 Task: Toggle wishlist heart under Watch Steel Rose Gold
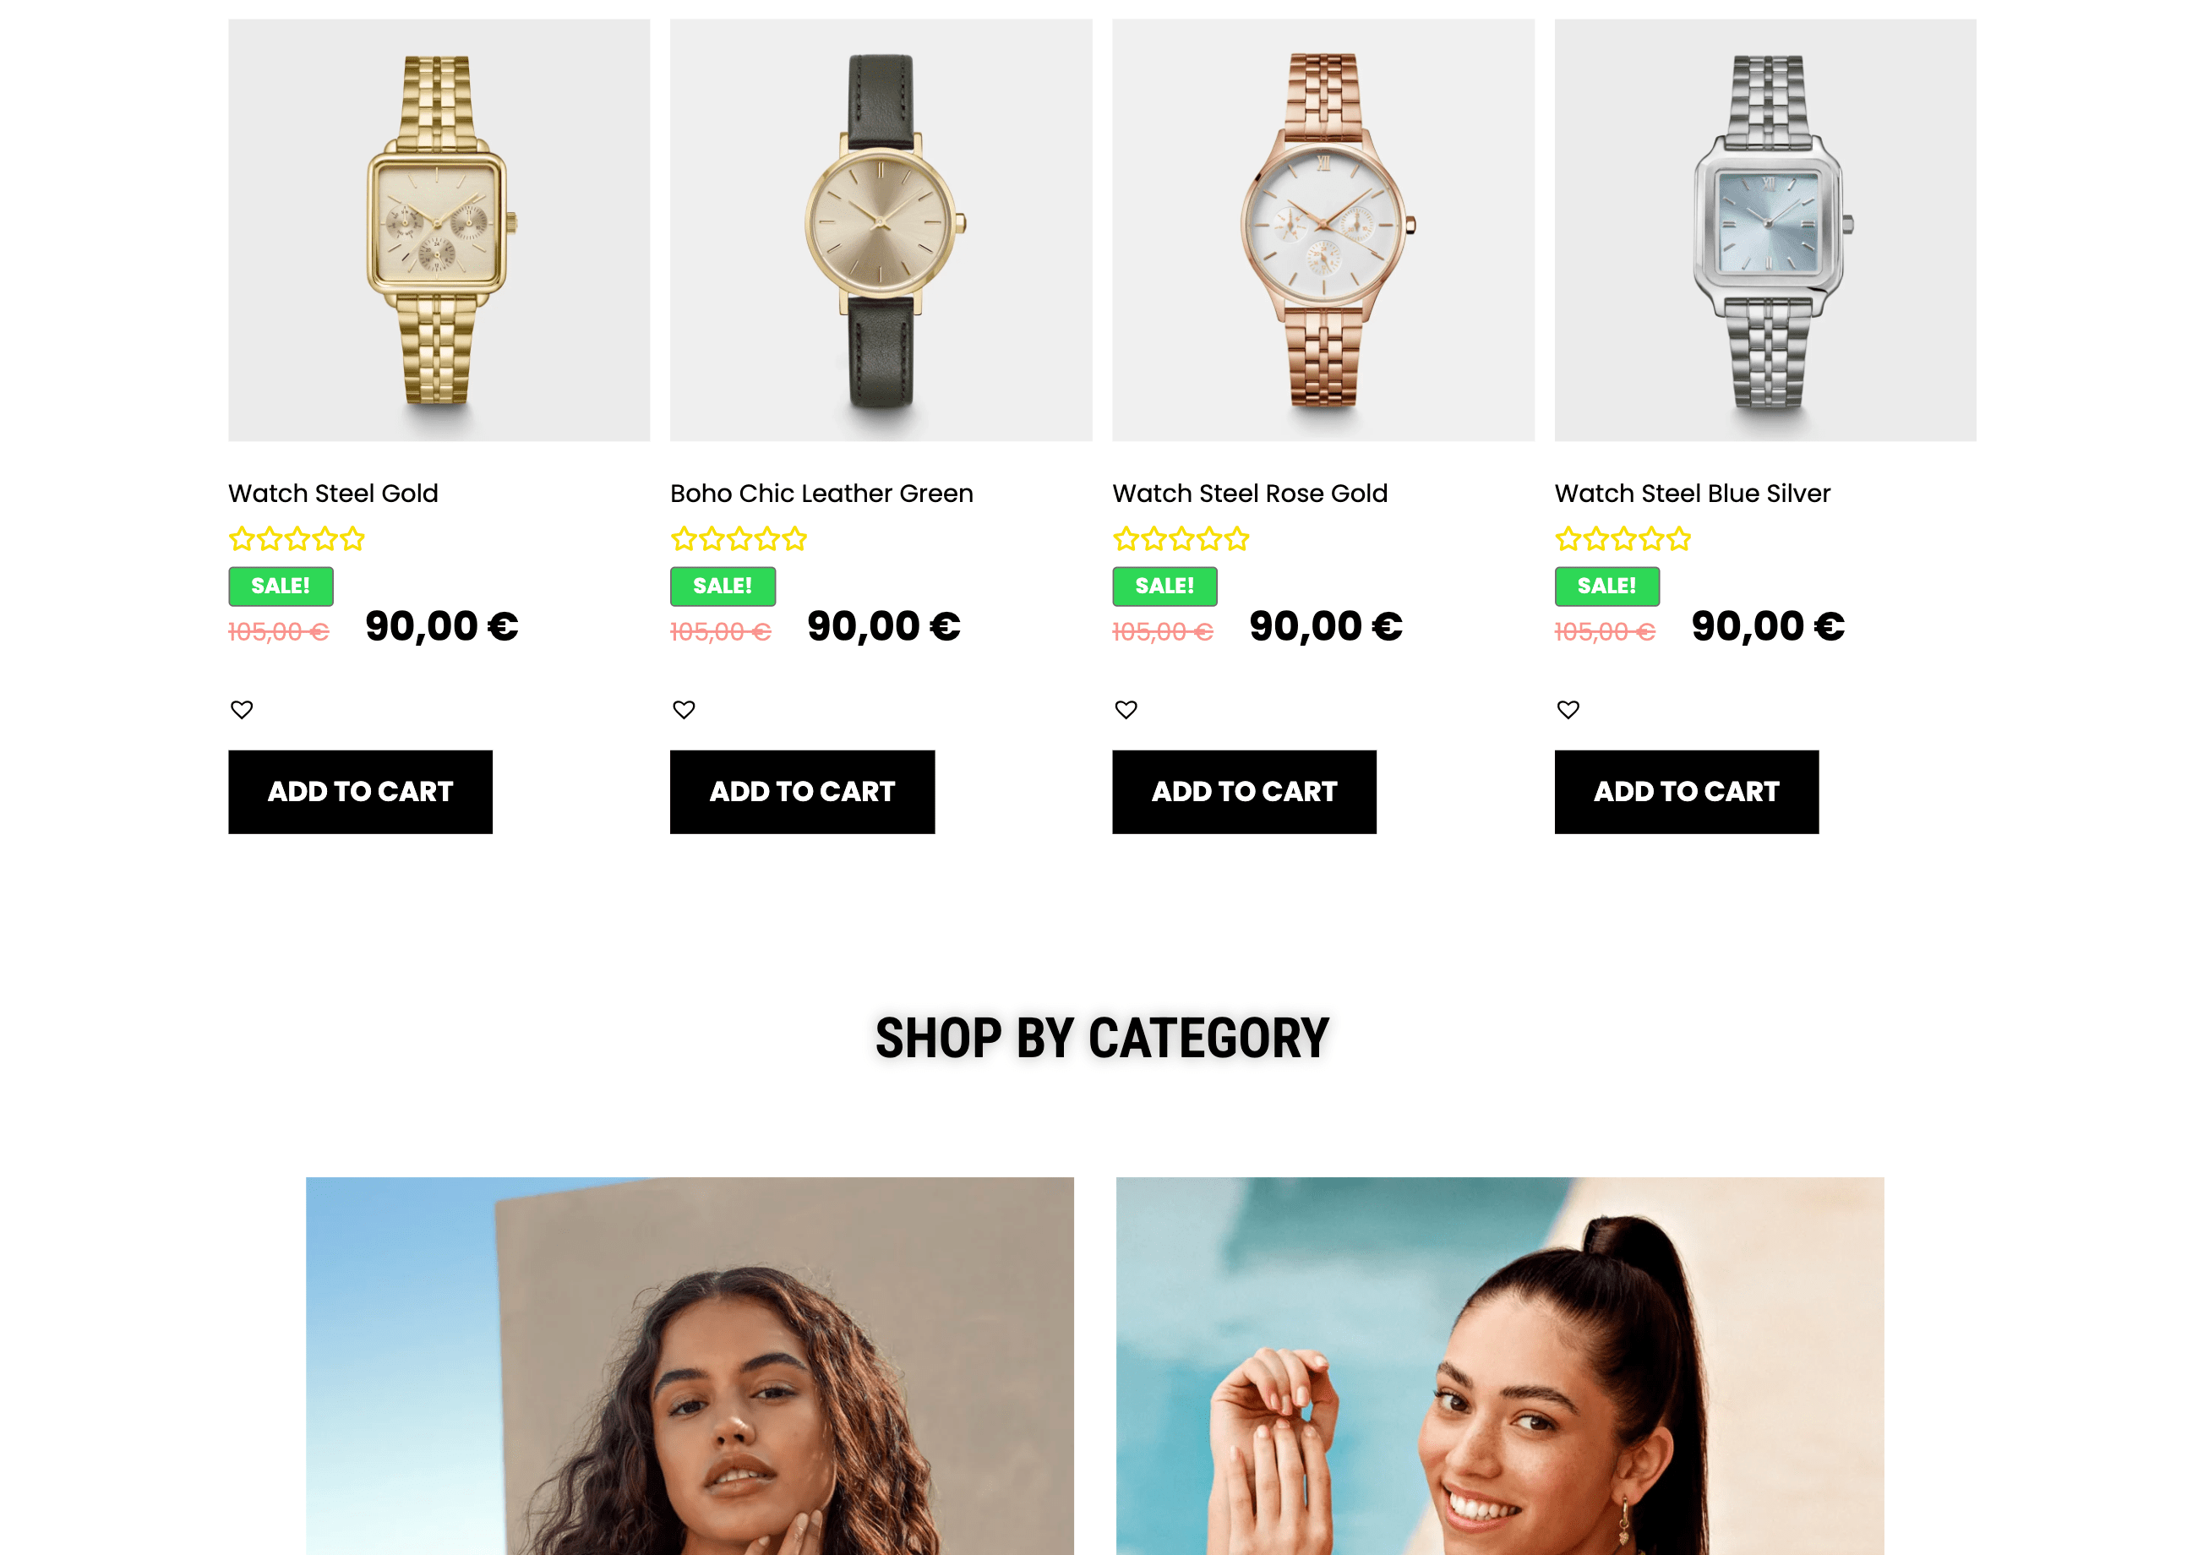click(x=1126, y=710)
